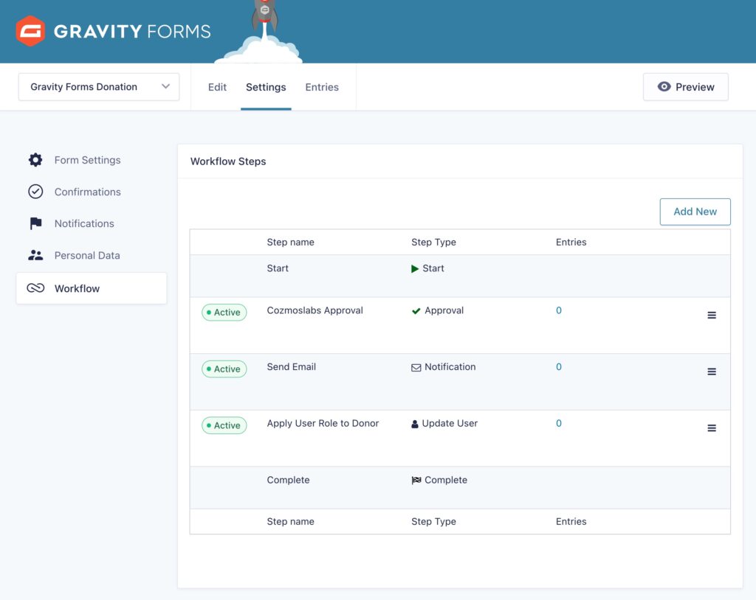Click entries count 0 for Cozmoslabs Approval
Screen dimensions: 756x600
[x=558, y=310]
